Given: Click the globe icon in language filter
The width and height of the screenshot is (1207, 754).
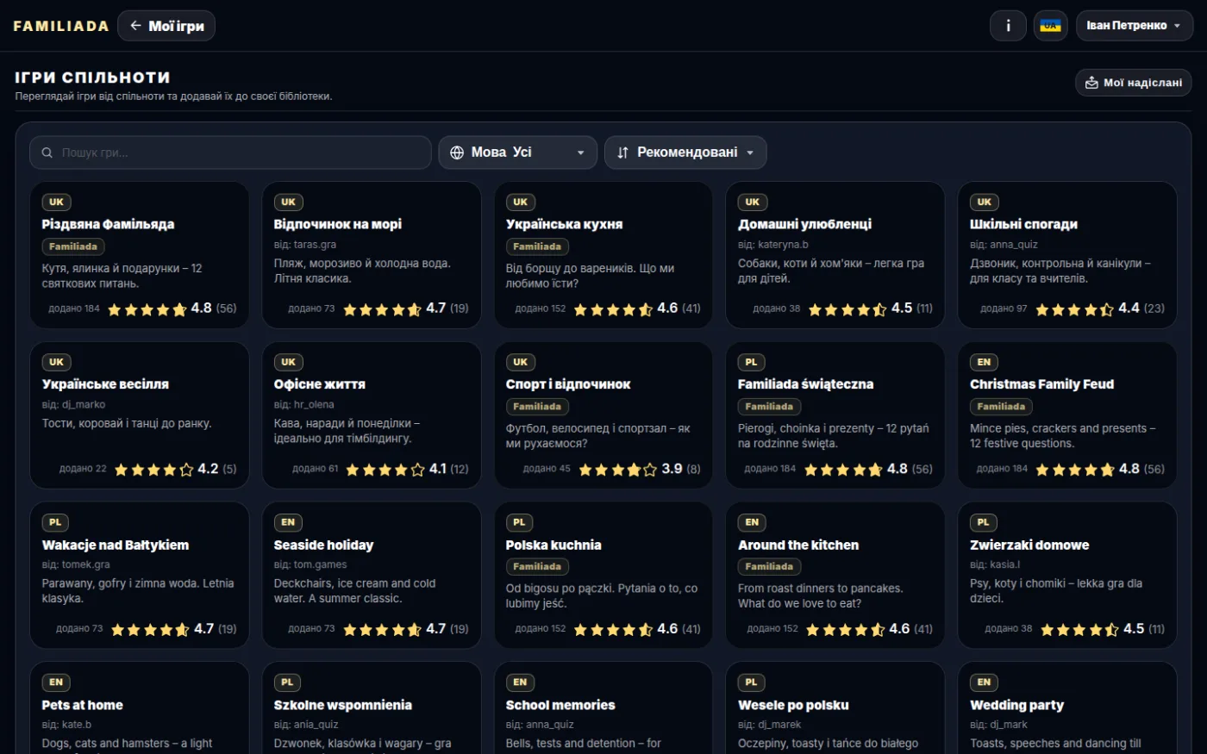Looking at the screenshot, I should tap(457, 153).
